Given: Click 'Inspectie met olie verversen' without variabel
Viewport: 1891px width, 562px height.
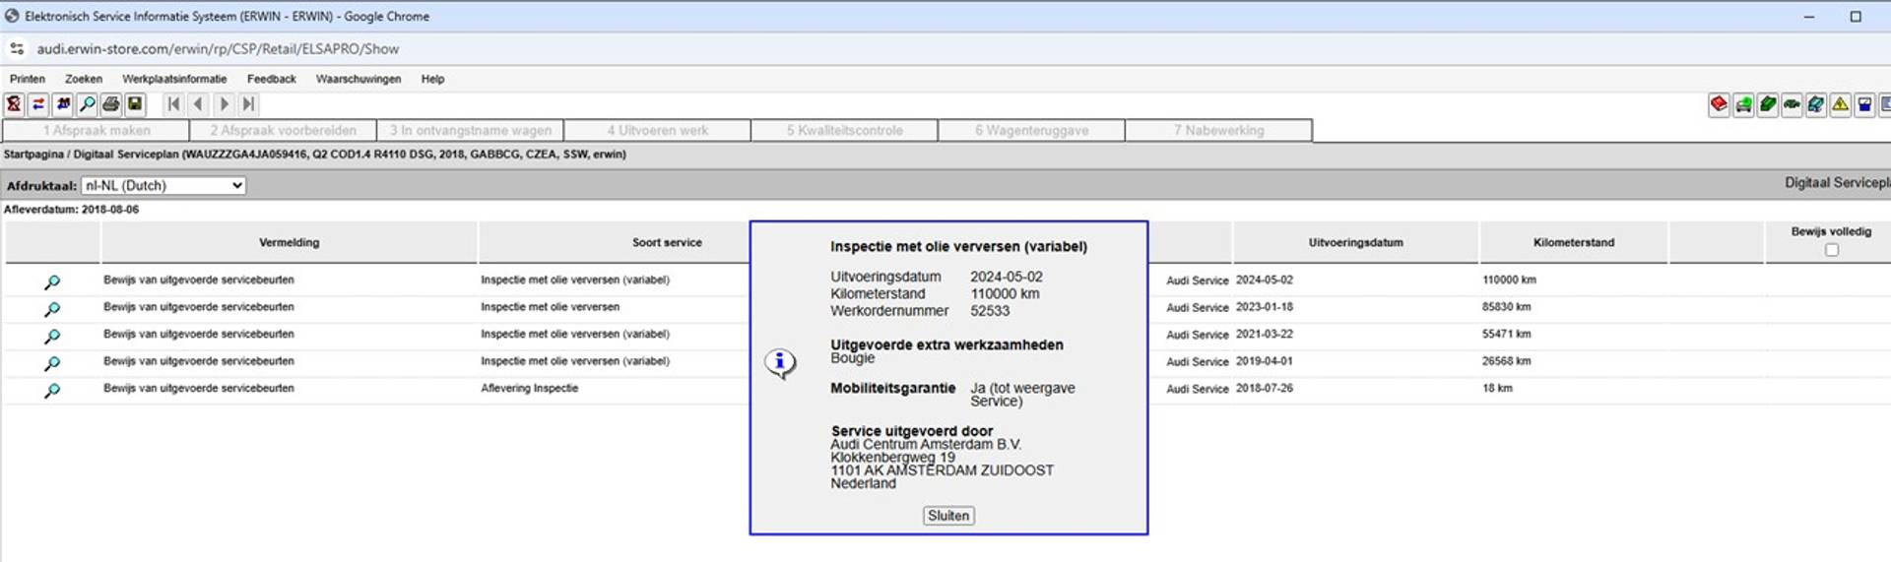Looking at the screenshot, I should click(x=550, y=307).
